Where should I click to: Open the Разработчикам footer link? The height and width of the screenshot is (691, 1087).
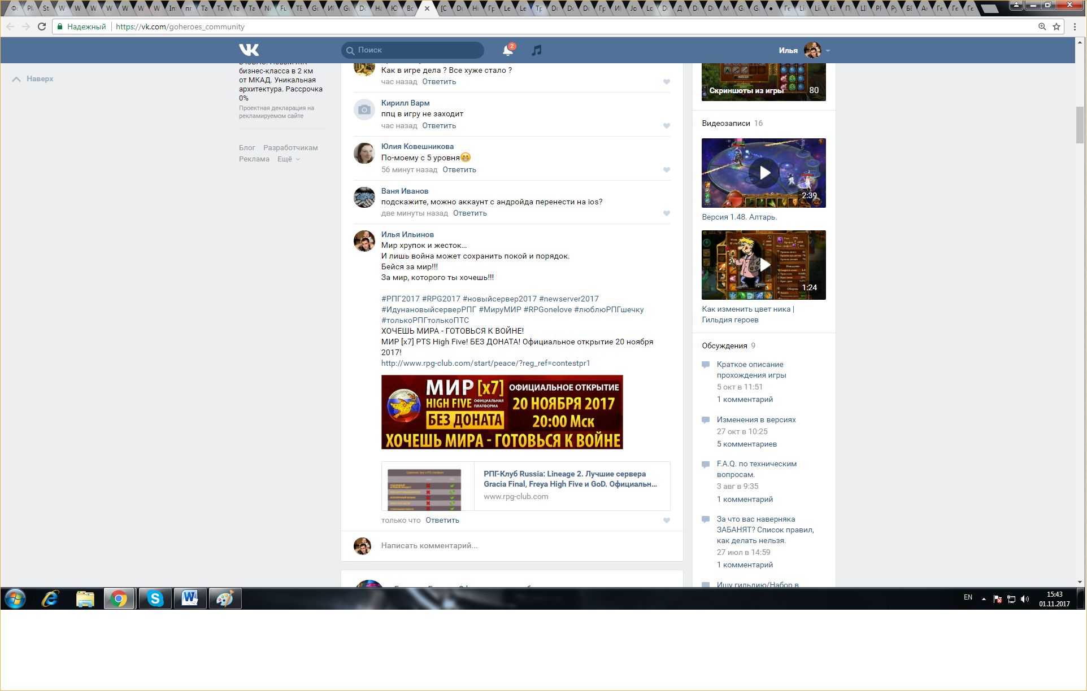pos(290,148)
